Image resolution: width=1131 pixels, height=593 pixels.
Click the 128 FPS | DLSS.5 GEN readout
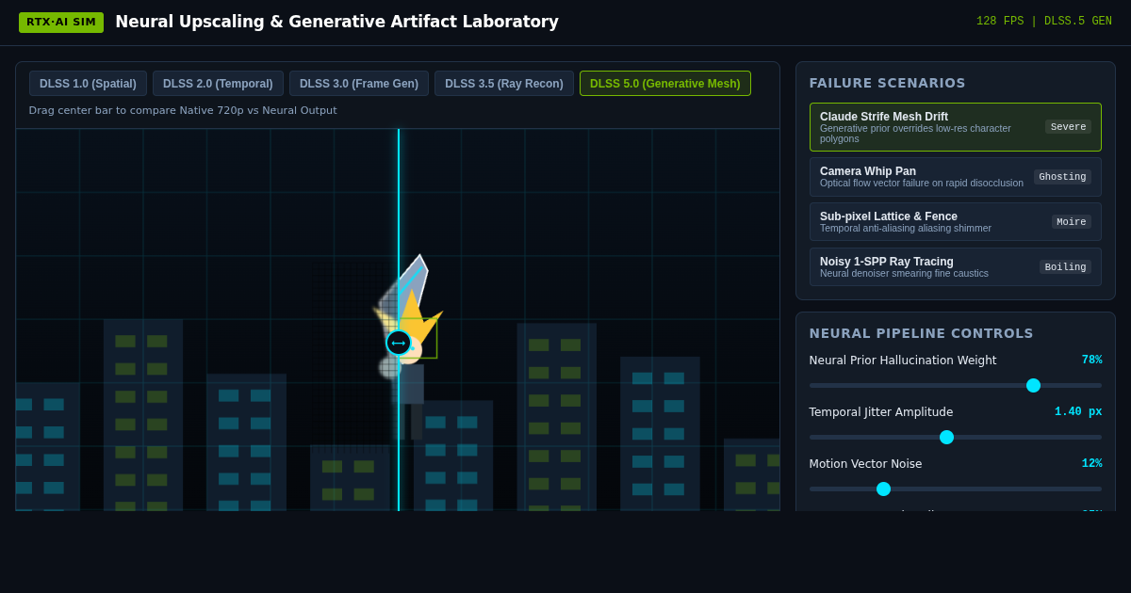[x=1043, y=22]
